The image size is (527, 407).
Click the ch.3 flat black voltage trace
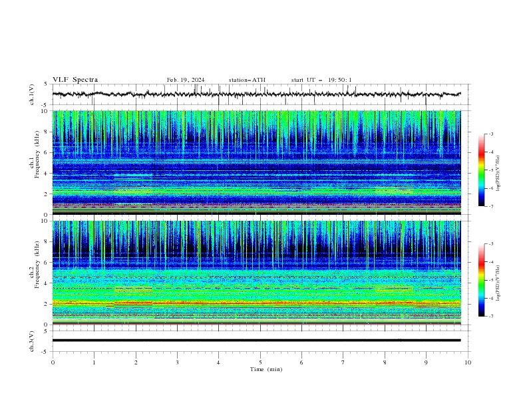[256, 340]
